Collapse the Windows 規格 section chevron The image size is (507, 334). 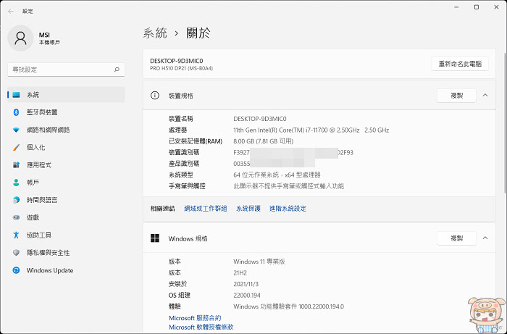(x=485, y=238)
